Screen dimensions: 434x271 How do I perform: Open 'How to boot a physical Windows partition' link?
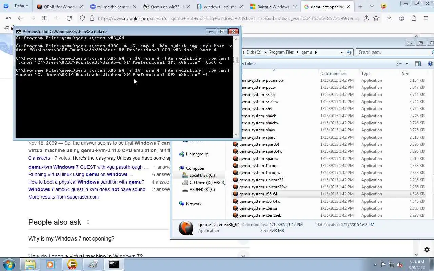pos(86,182)
